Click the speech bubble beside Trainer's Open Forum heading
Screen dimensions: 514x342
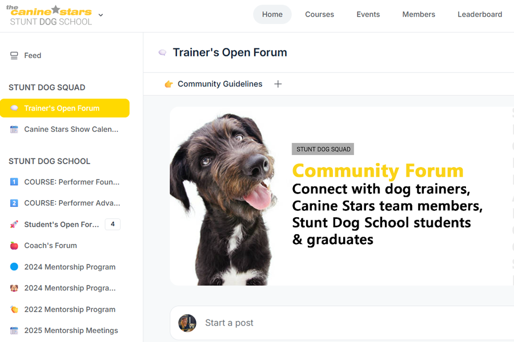pyautogui.click(x=162, y=52)
